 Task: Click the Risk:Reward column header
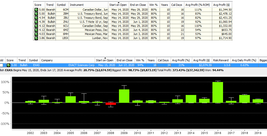221,60
